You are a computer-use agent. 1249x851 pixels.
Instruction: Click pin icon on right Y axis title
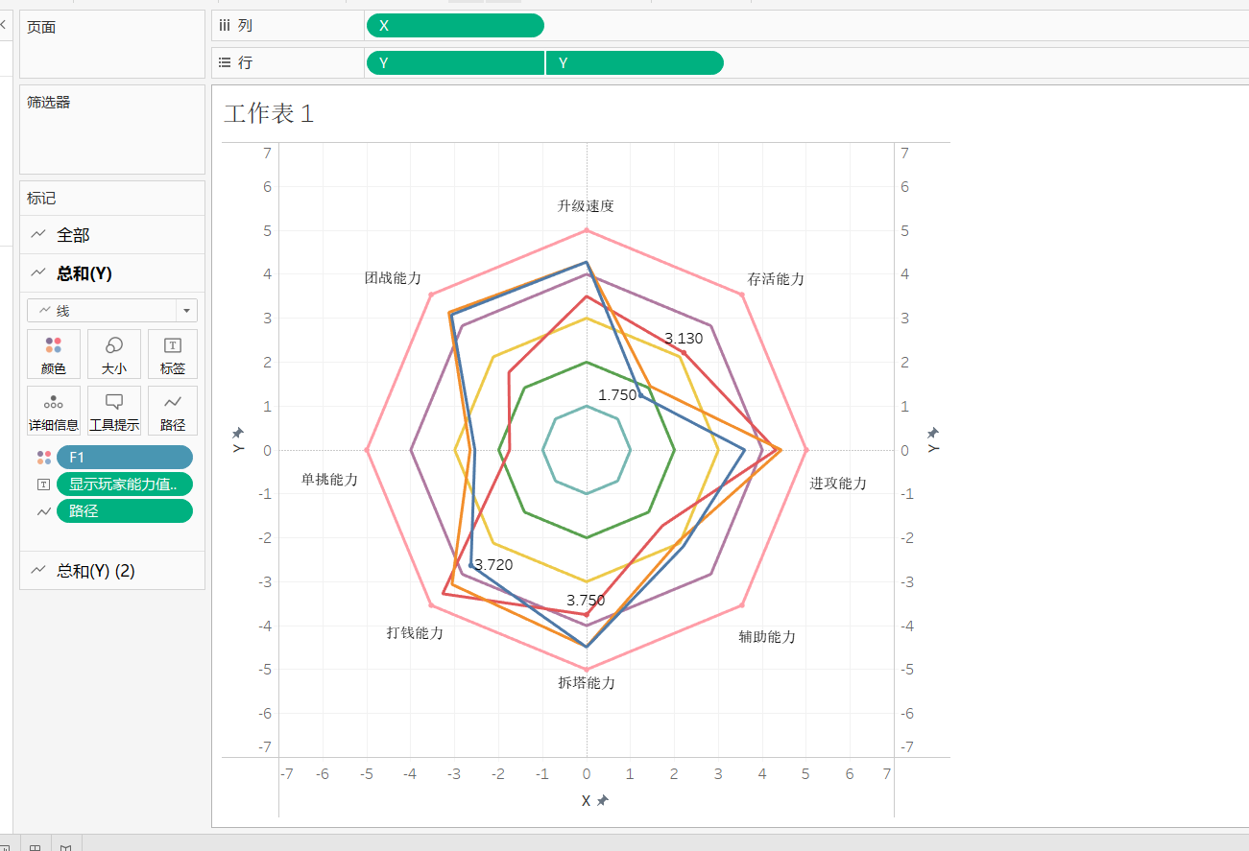tap(932, 434)
